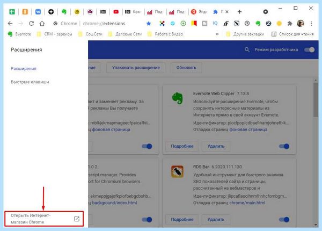Open the colorful cross extension icon

pos(162,24)
